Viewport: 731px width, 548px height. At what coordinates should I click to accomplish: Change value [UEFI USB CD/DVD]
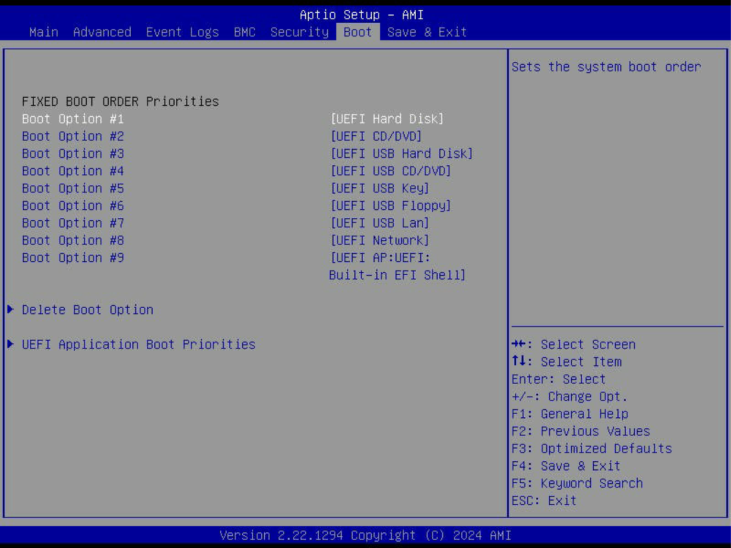(390, 171)
